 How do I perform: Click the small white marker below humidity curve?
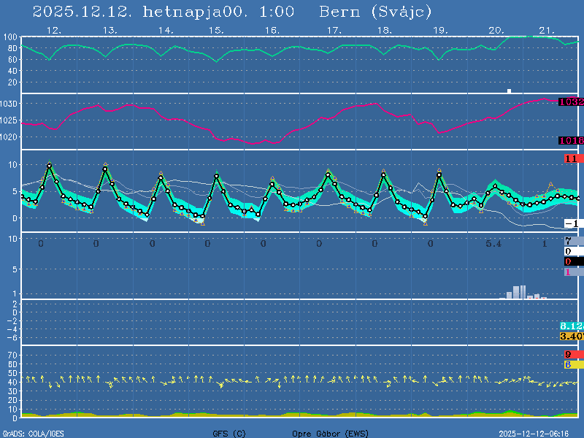click(510, 91)
